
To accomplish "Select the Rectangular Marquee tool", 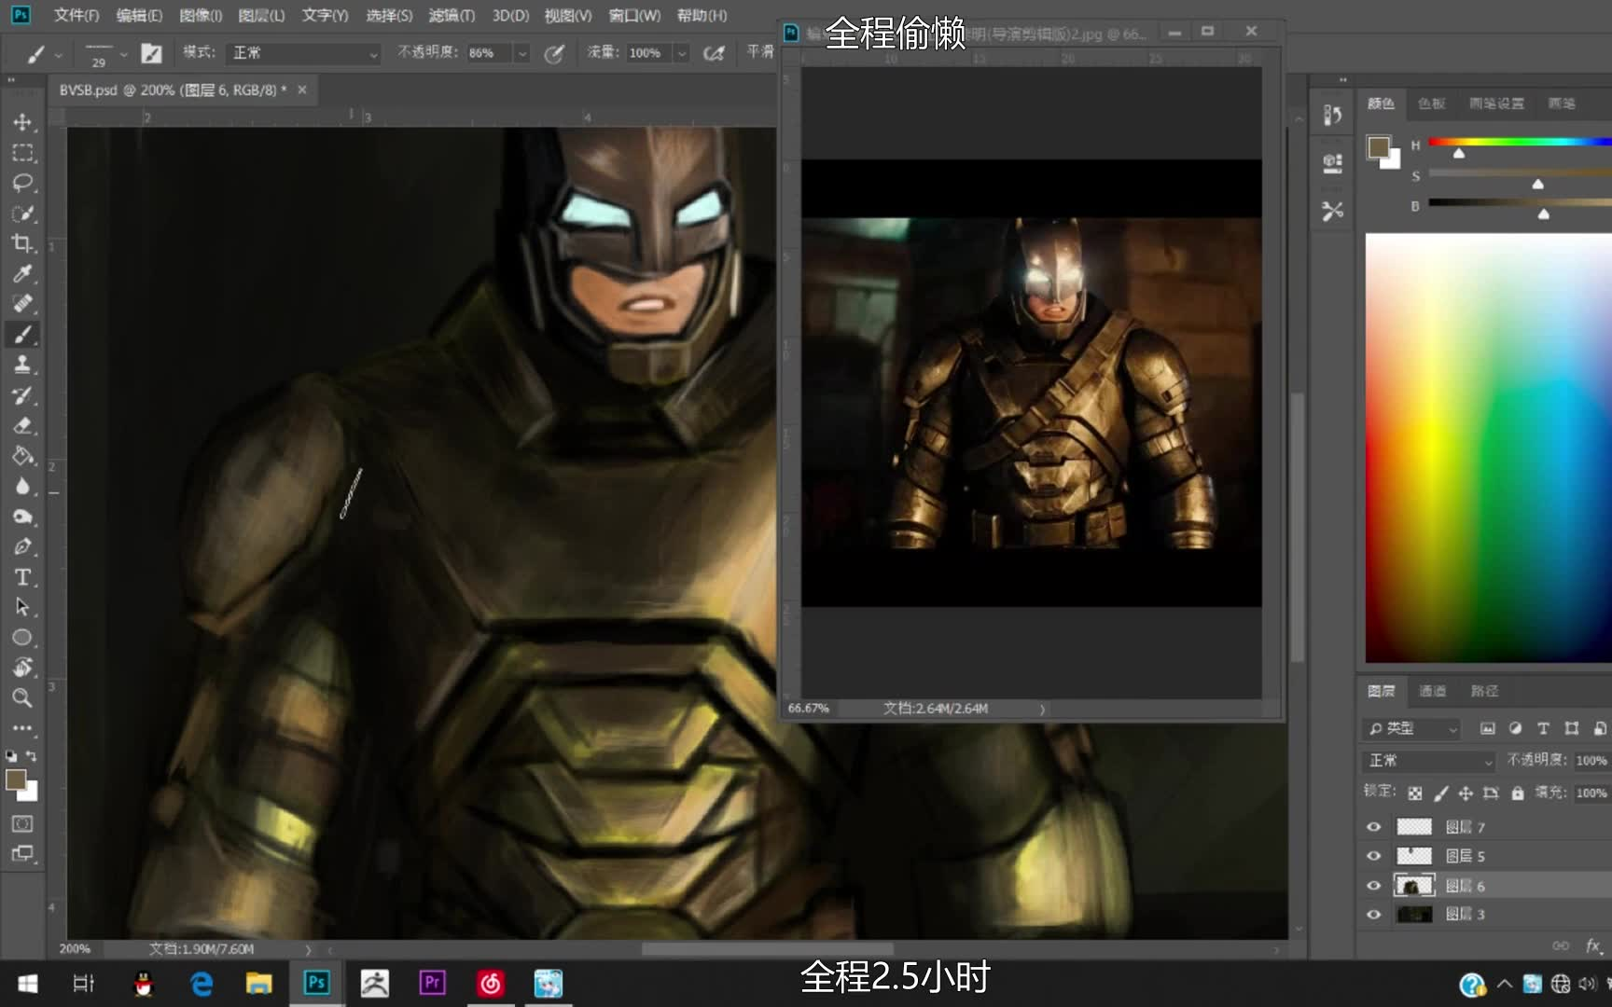I will 22,153.
